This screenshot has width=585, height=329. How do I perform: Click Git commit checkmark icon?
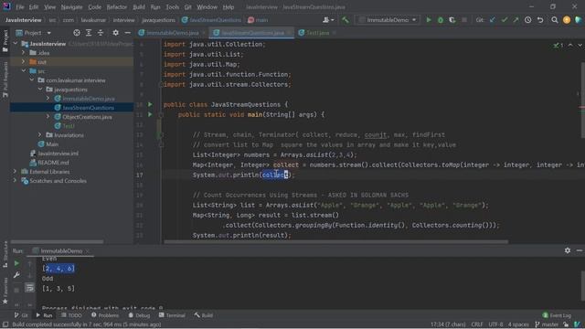tap(505, 20)
